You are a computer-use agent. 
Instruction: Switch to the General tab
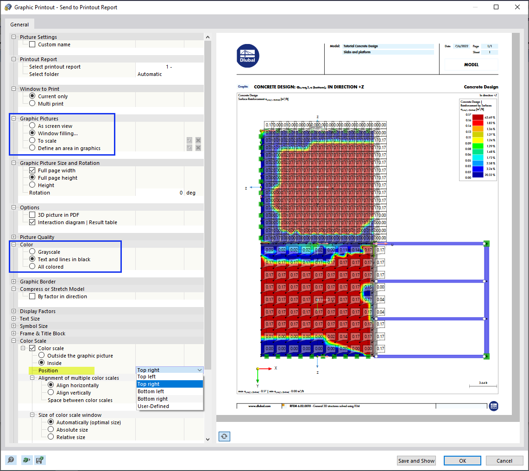(x=19, y=24)
